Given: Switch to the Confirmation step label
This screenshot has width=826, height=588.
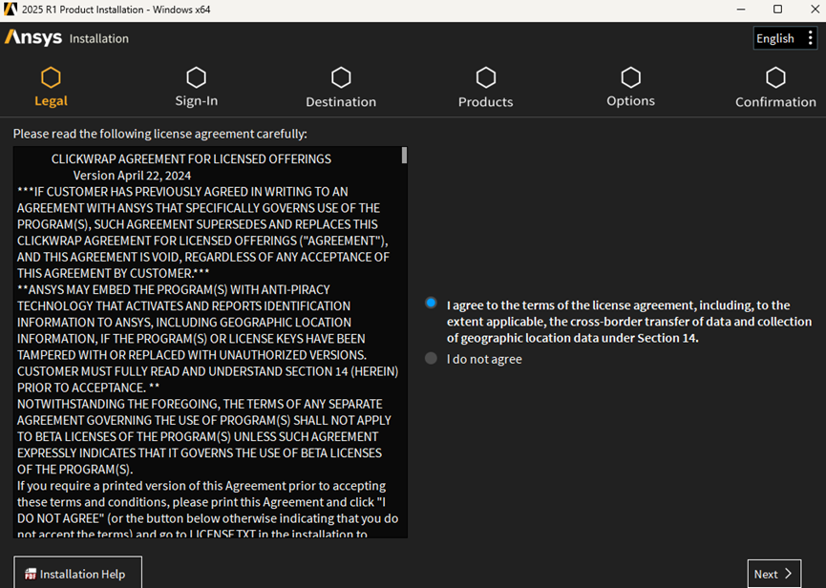Looking at the screenshot, I should coord(775,101).
